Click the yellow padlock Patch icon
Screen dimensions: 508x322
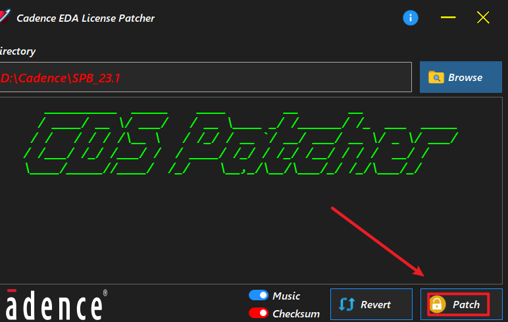pyautogui.click(x=437, y=304)
